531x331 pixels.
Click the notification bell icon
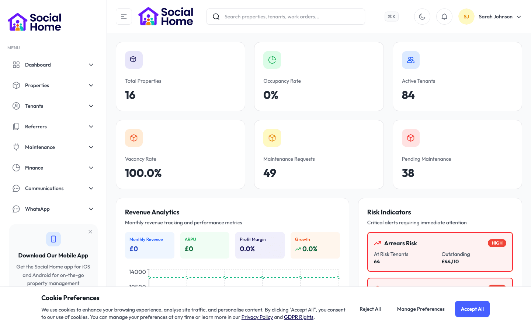pyautogui.click(x=444, y=16)
